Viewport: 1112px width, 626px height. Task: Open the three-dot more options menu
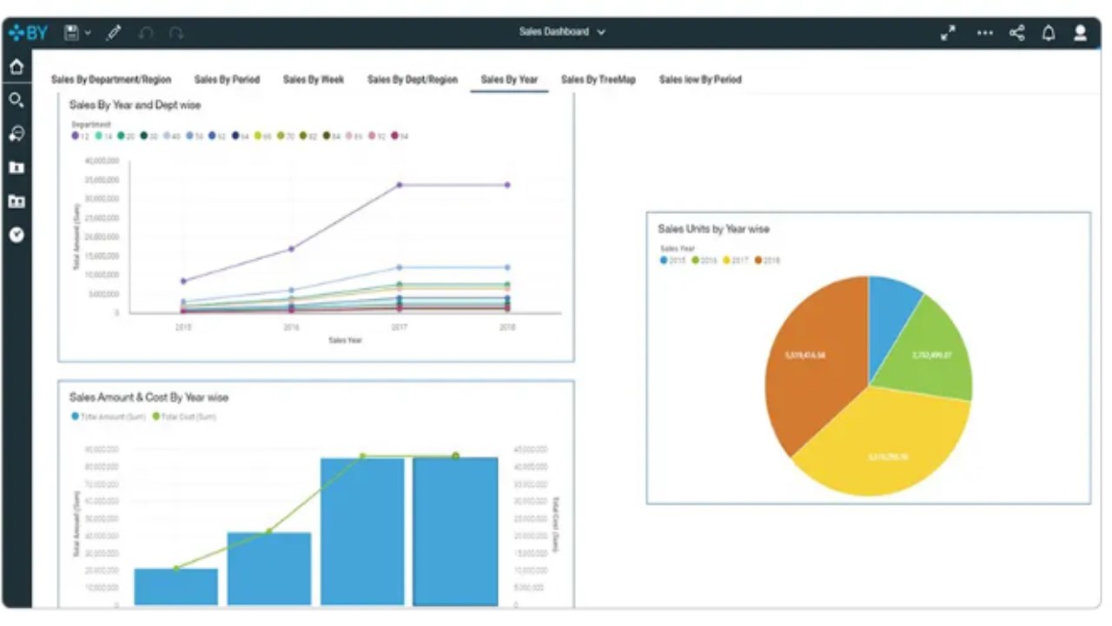point(984,33)
